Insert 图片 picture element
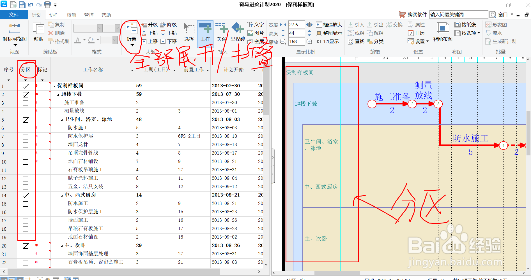Image resolution: width=531 pixels, height=280 pixels. click(x=256, y=33)
